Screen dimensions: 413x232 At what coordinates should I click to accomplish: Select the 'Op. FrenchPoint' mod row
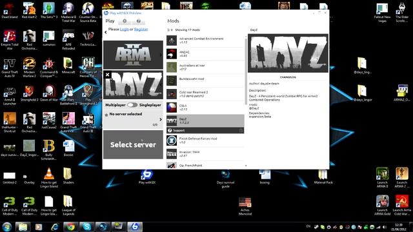coord(205,165)
